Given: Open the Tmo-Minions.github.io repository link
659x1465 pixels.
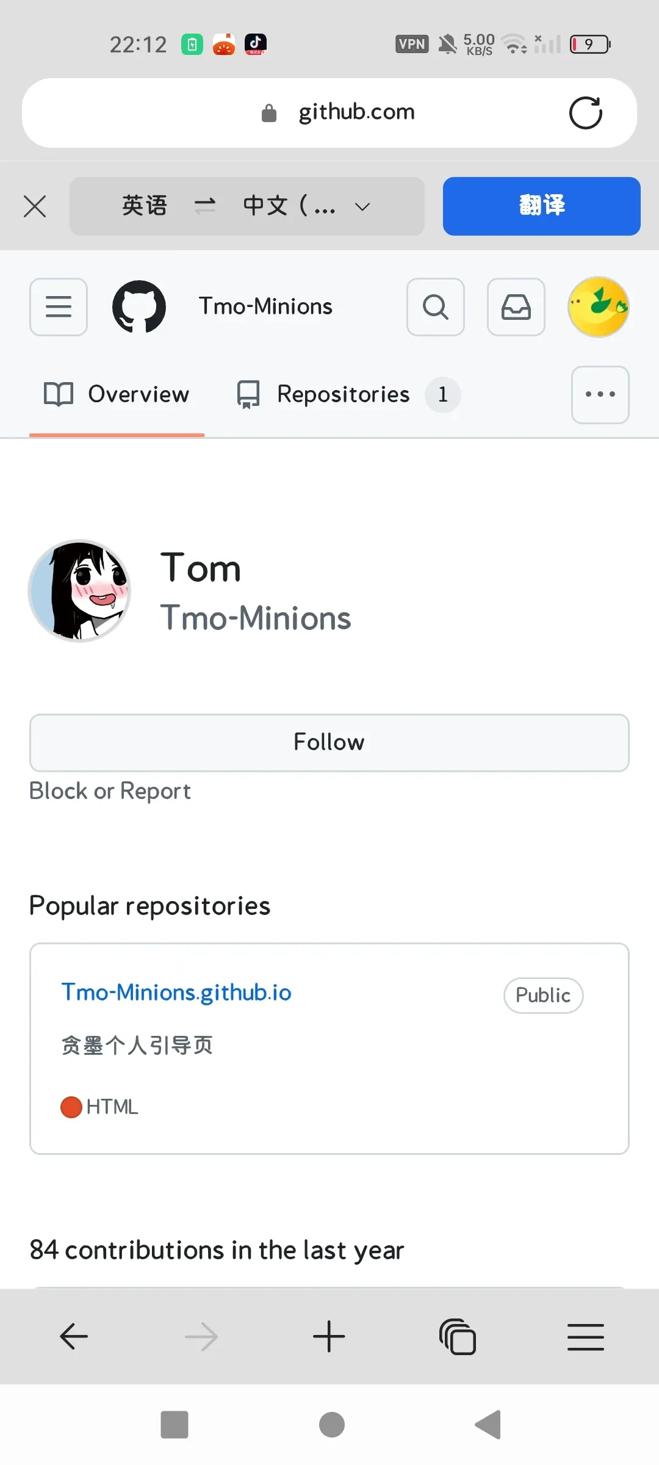Looking at the screenshot, I should [176, 993].
